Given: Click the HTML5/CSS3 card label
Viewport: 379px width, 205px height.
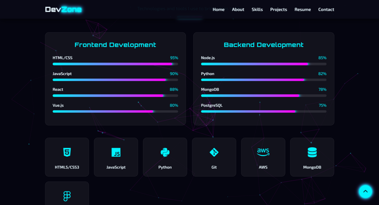Looking at the screenshot, I should tap(67, 167).
